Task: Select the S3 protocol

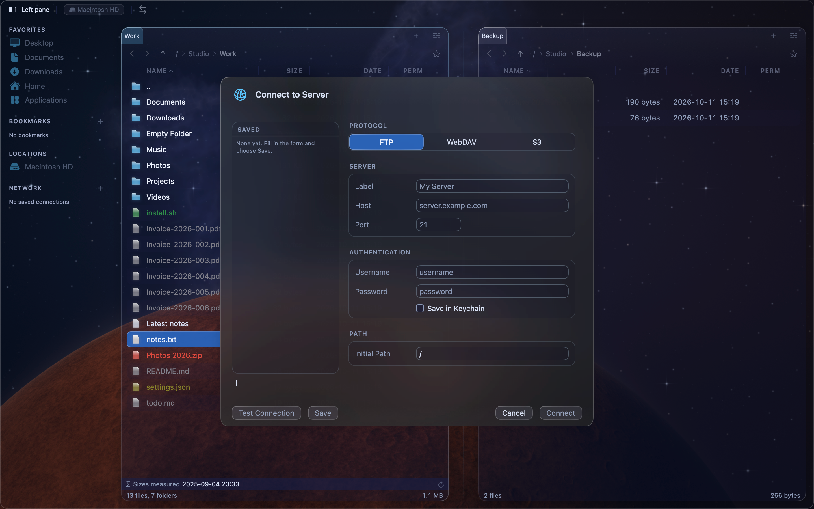Action: pos(537,142)
